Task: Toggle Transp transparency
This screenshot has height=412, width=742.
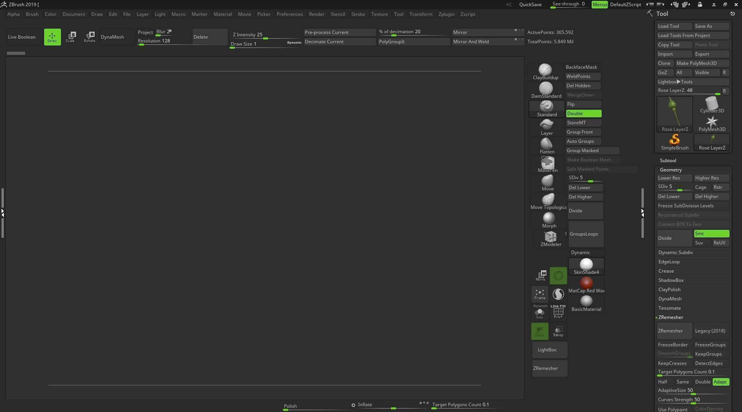Action: 558,331
